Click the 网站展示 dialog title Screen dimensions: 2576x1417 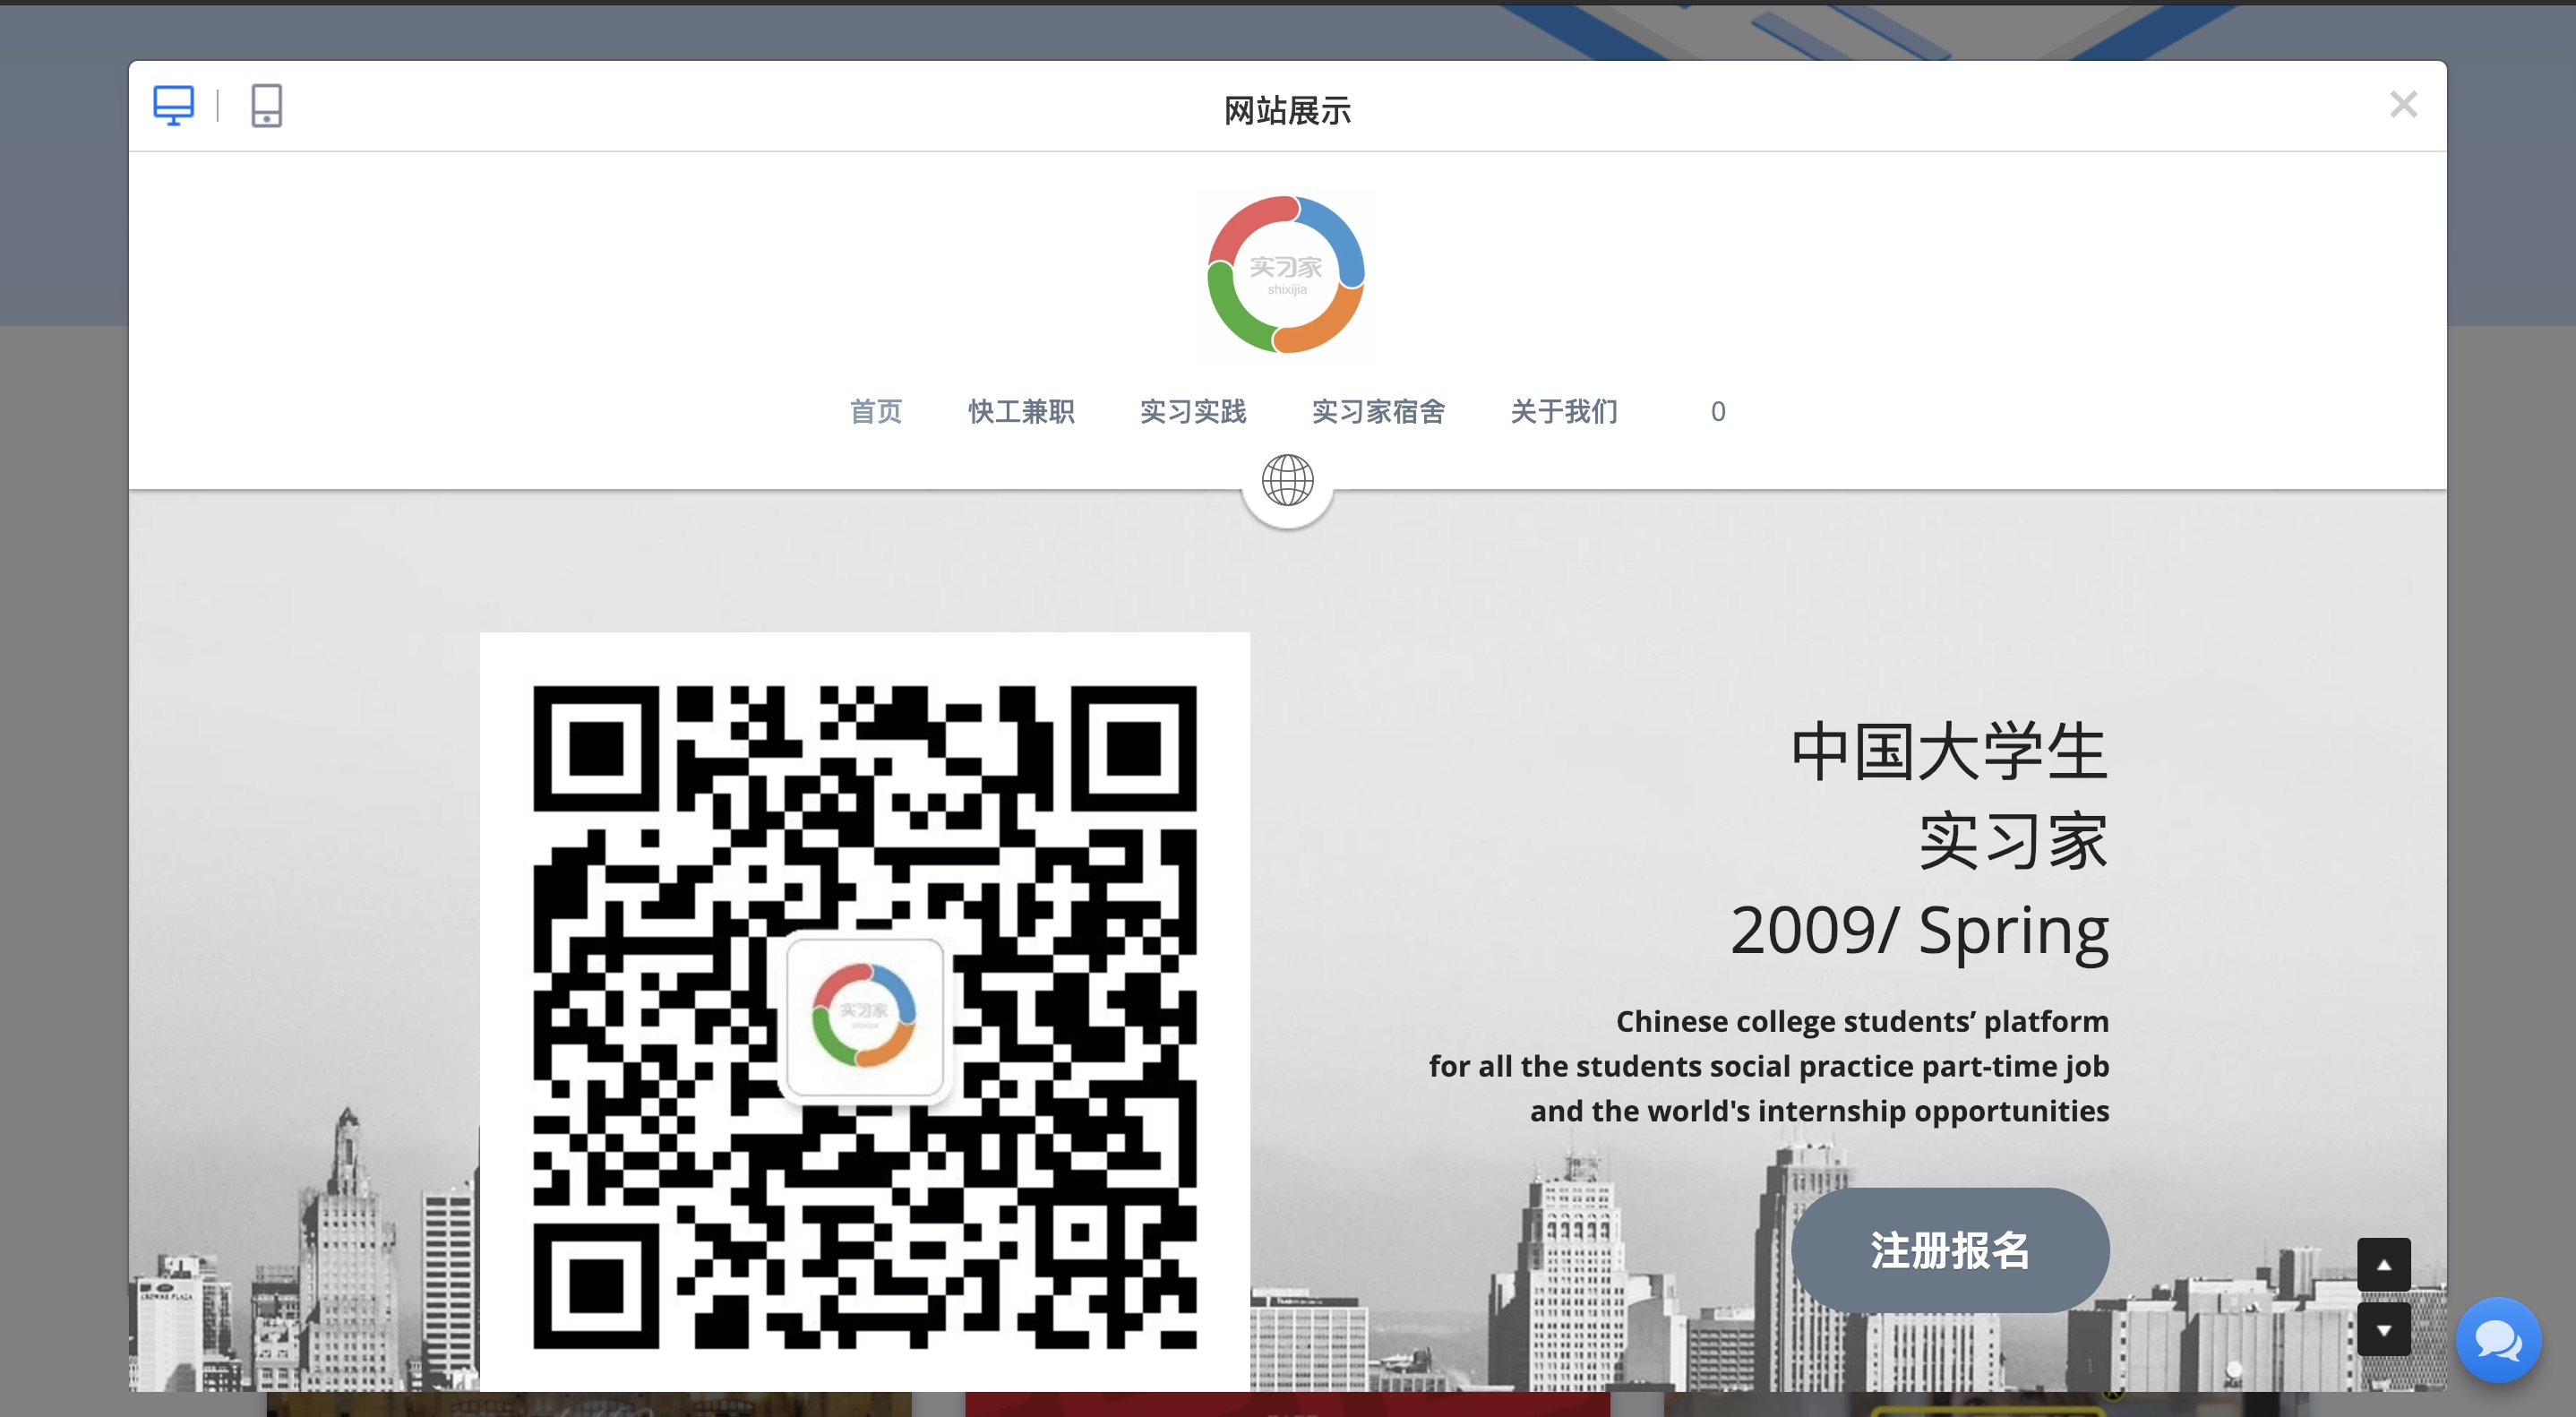[1287, 110]
